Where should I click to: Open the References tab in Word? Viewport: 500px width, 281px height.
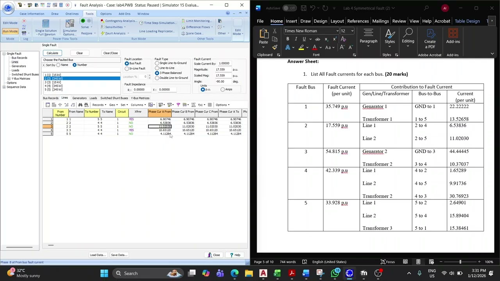358,21
